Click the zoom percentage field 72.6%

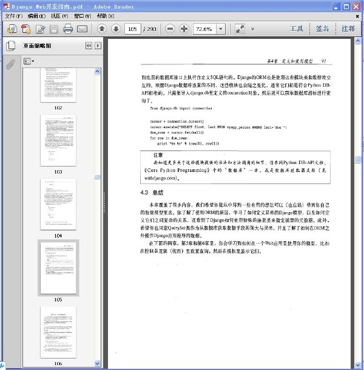(204, 29)
